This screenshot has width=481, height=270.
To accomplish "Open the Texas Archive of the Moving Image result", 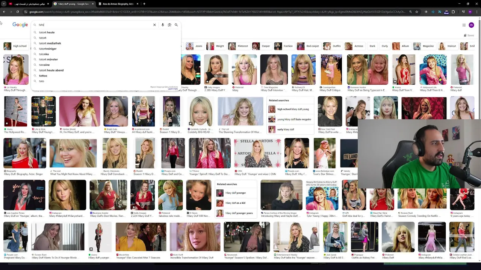I will point(281,195).
